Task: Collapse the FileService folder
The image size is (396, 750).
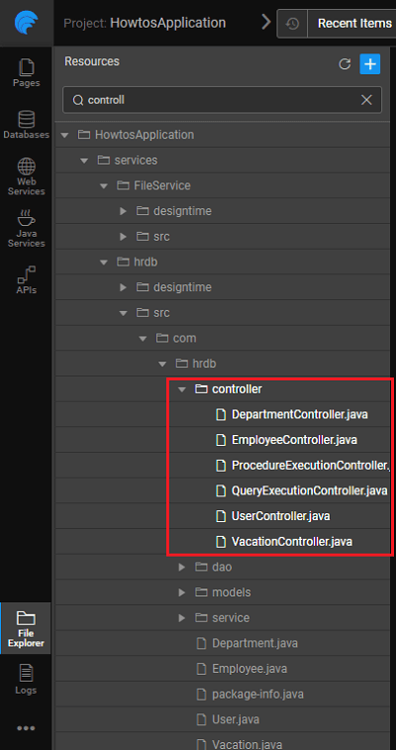Action: pos(104,185)
